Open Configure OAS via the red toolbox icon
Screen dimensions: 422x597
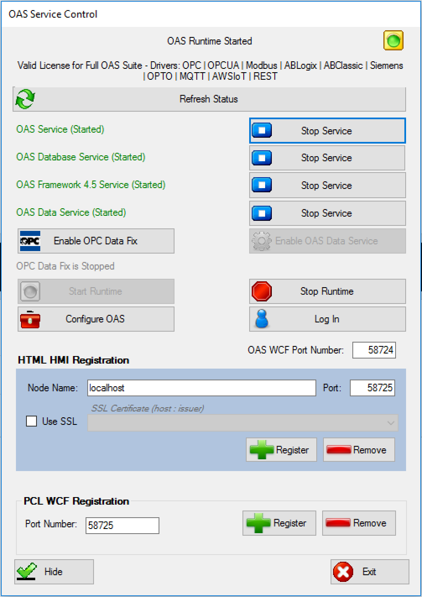click(30, 319)
